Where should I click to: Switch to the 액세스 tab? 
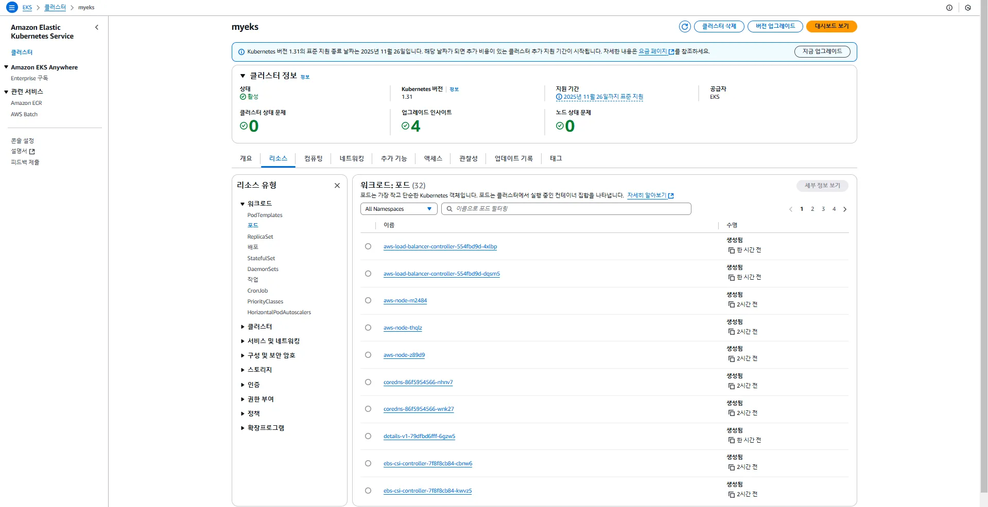click(x=433, y=158)
